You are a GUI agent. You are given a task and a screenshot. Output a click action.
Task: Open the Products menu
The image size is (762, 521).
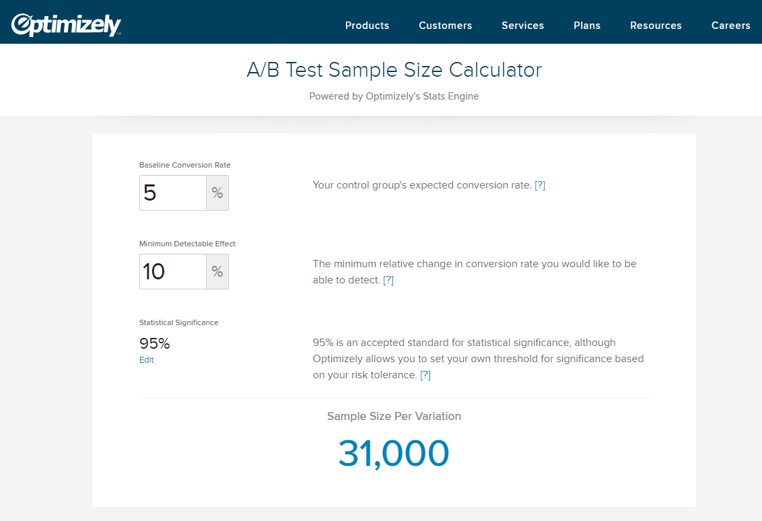coord(367,26)
